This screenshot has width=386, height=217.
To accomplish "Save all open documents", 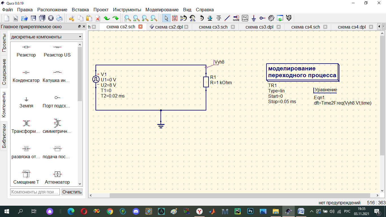I will pos(42,18).
